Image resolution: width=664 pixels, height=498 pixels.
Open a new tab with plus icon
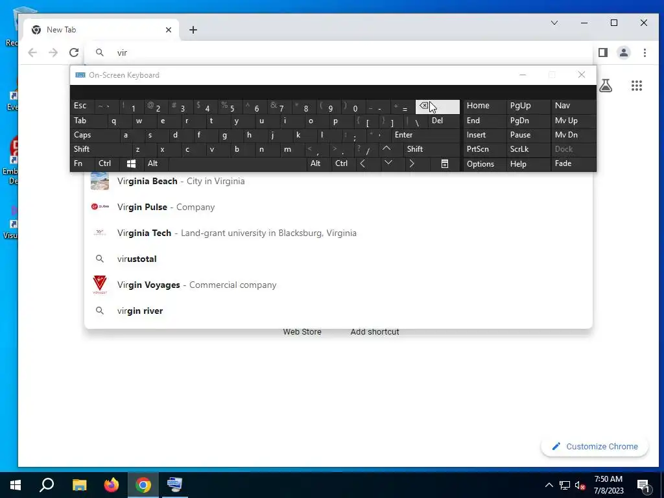193,30
